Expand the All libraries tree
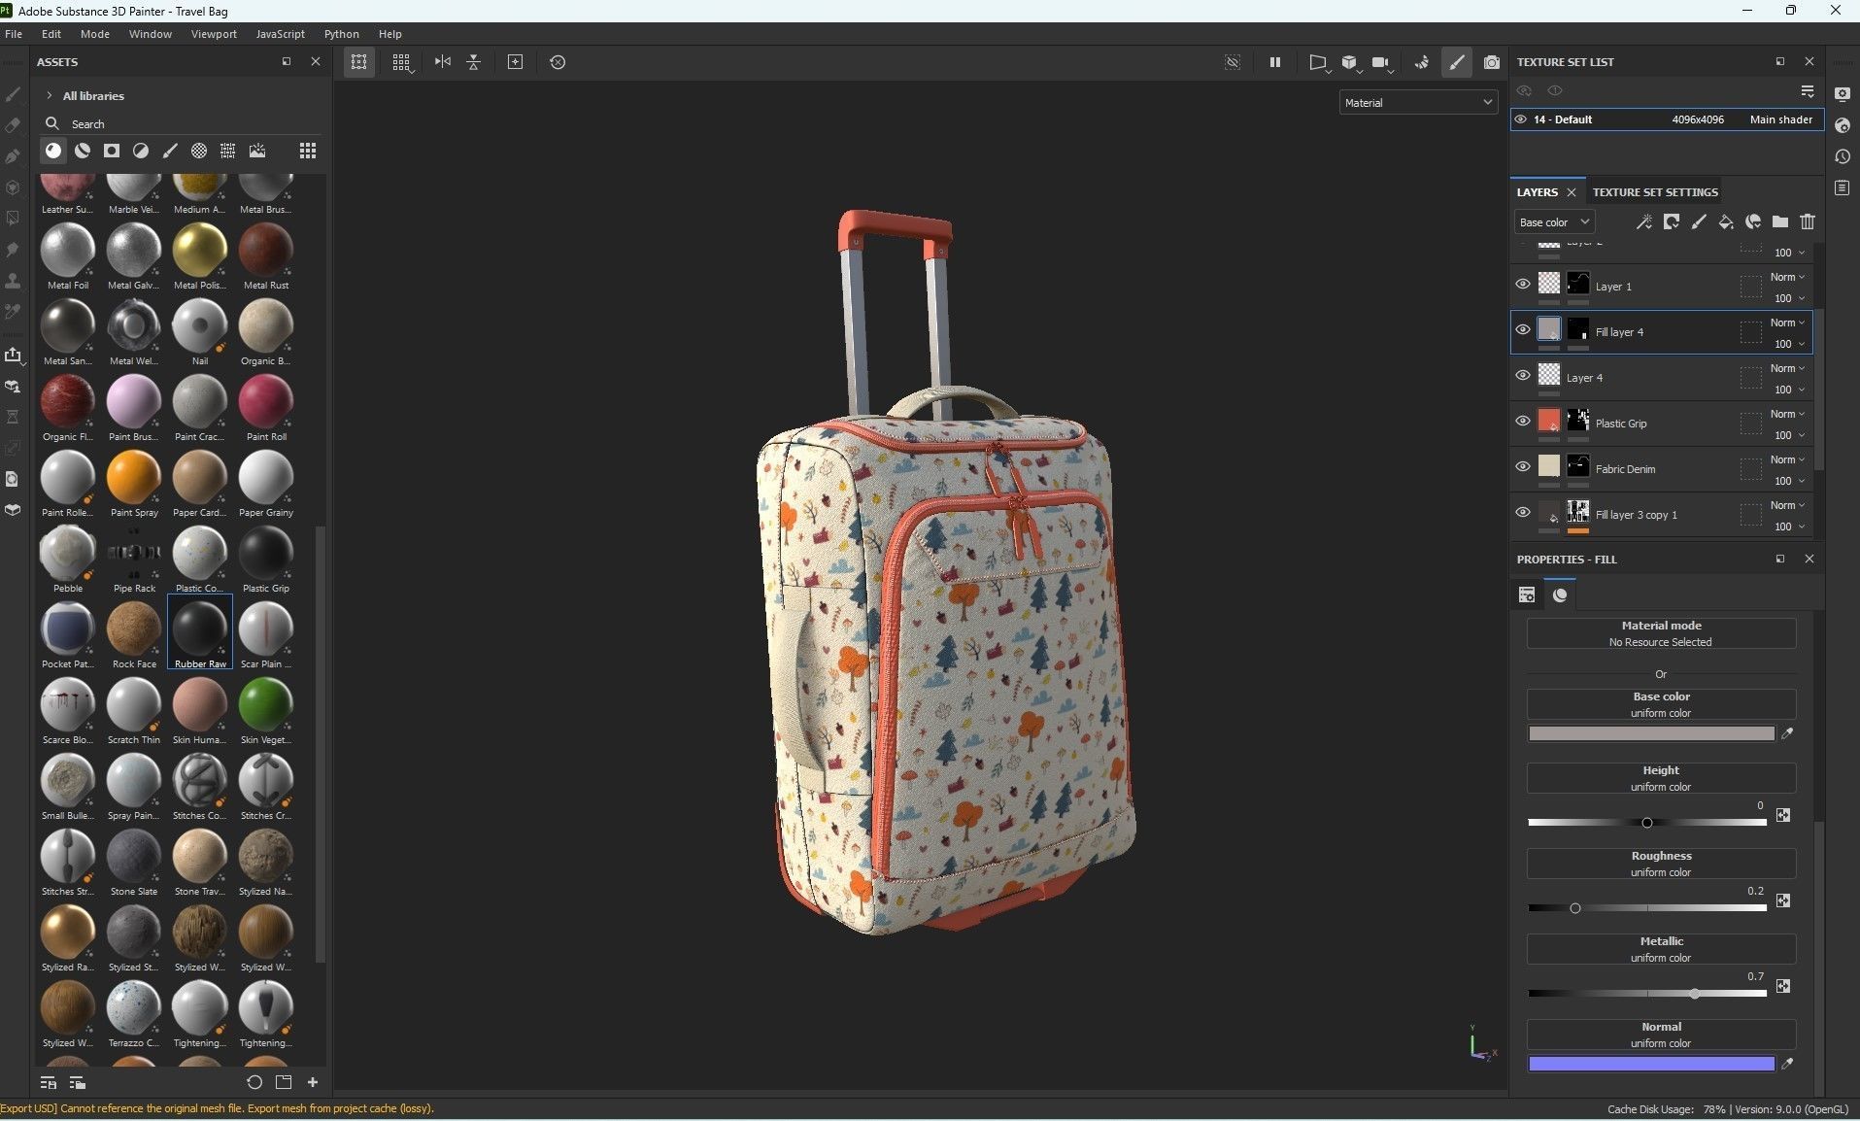The image size is (1860, 1121). 49,95
